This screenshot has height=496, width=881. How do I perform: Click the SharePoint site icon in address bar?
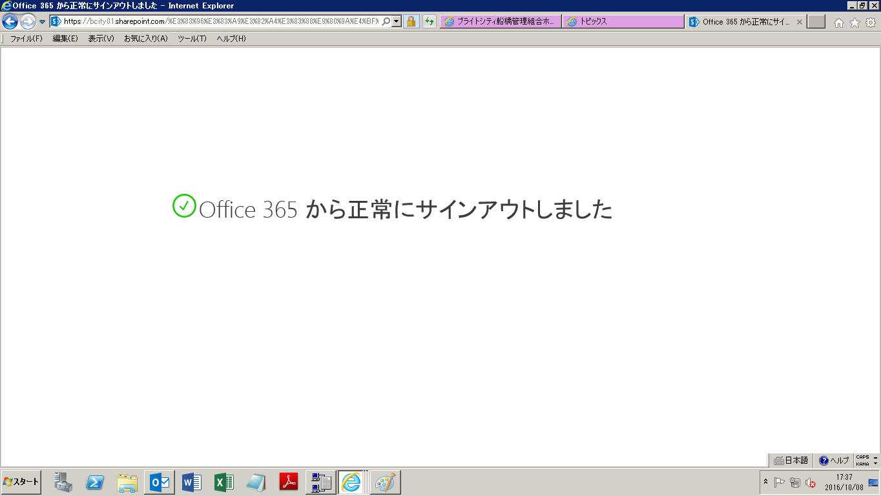56,21
